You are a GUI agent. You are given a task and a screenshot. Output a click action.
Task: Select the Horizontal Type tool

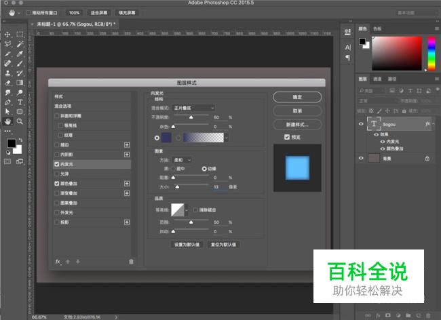point(20,102)
